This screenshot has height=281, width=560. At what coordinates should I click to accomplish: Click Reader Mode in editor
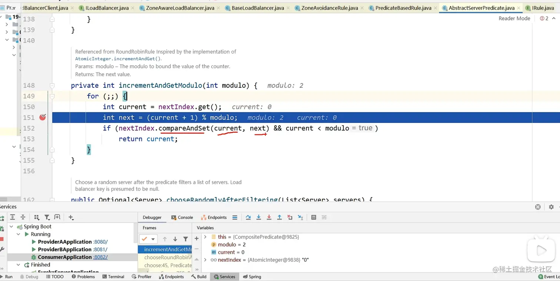pyautogui.click(x=514, y=18)
